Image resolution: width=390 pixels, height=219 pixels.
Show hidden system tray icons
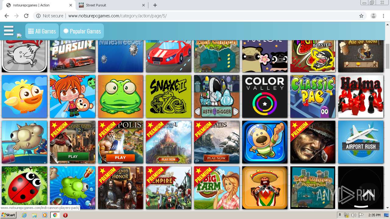point(340,215)
